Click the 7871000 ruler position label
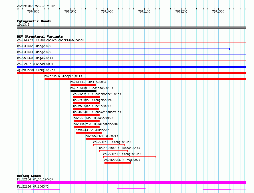The image size is (254, 193). 107,11
